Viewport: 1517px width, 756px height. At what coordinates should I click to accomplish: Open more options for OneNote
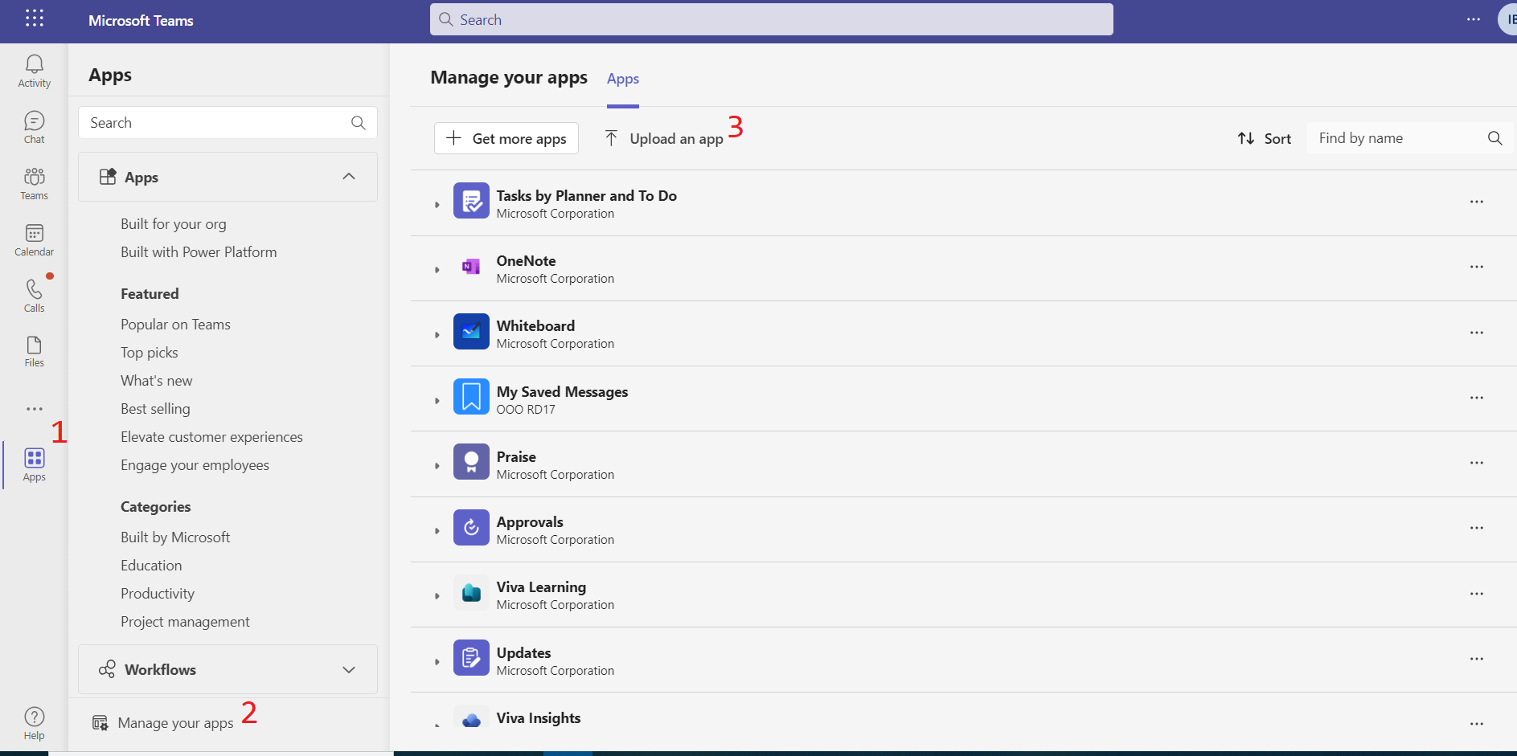coord(1477,267)
